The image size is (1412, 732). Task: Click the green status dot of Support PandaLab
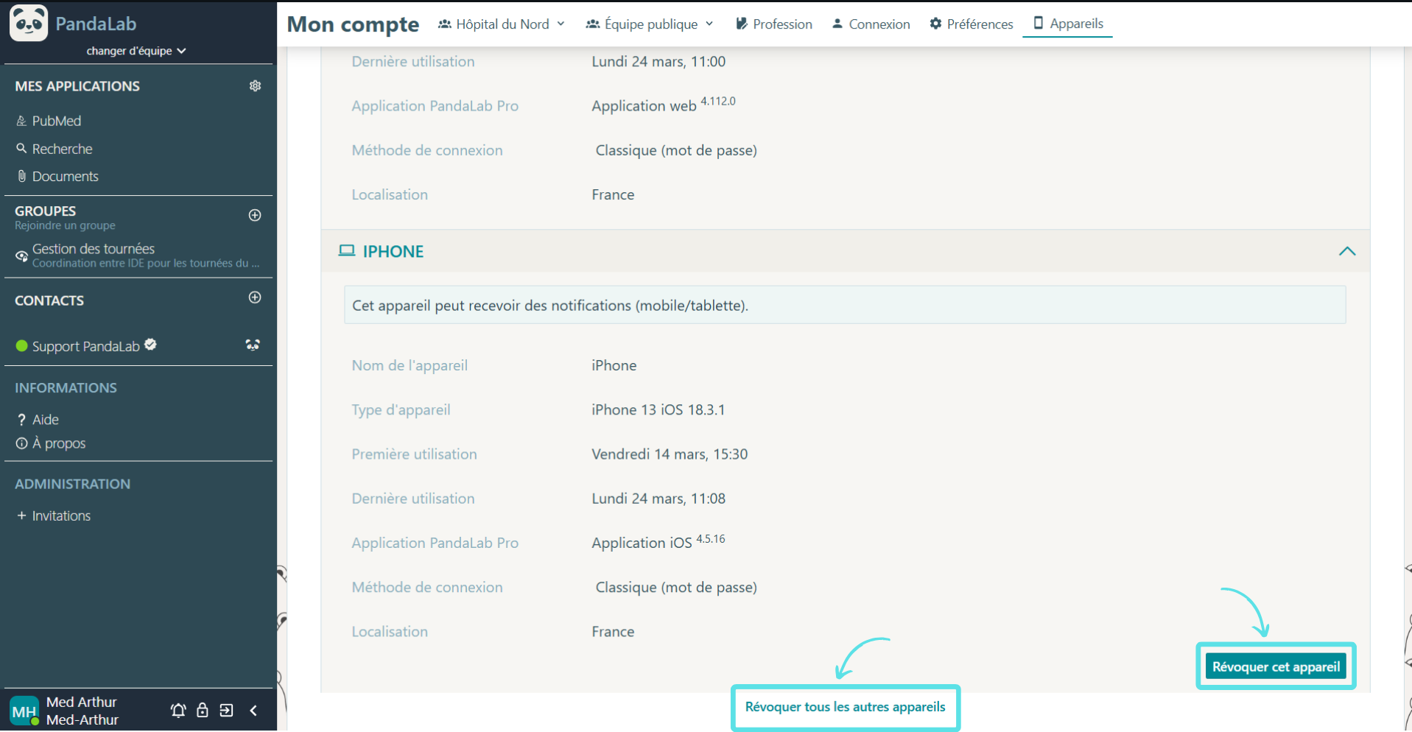[x=21, y=346]
